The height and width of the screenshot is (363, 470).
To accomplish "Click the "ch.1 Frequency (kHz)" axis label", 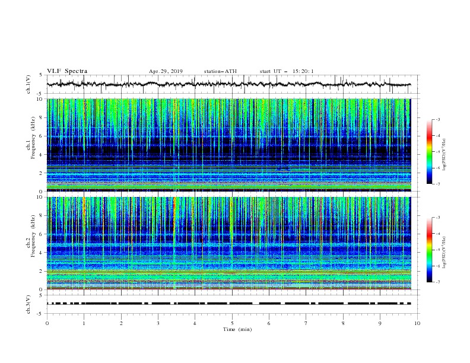I will coord(31,136).
